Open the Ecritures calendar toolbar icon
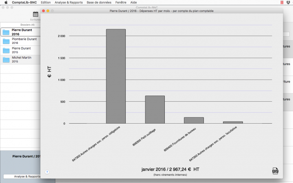The height and width of the screenshot is (183, 293). pyautogui.click(x=35, y=14)
